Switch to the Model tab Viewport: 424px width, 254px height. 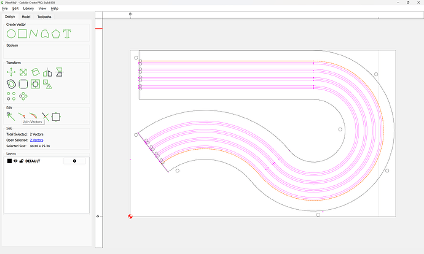pos(26,17)
